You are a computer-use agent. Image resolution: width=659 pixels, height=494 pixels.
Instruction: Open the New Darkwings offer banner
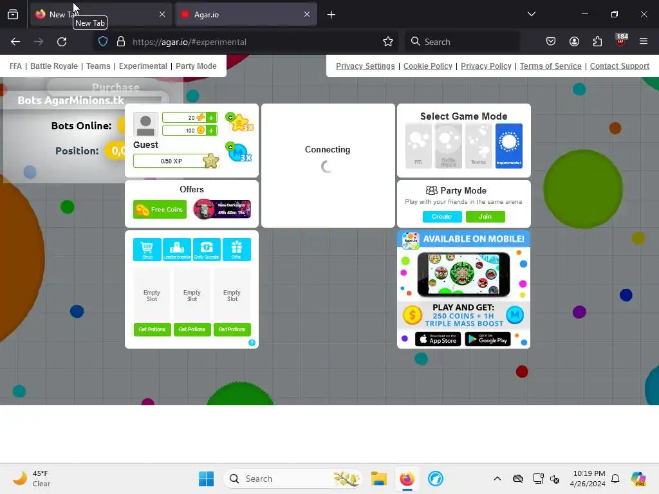(222, 209)
